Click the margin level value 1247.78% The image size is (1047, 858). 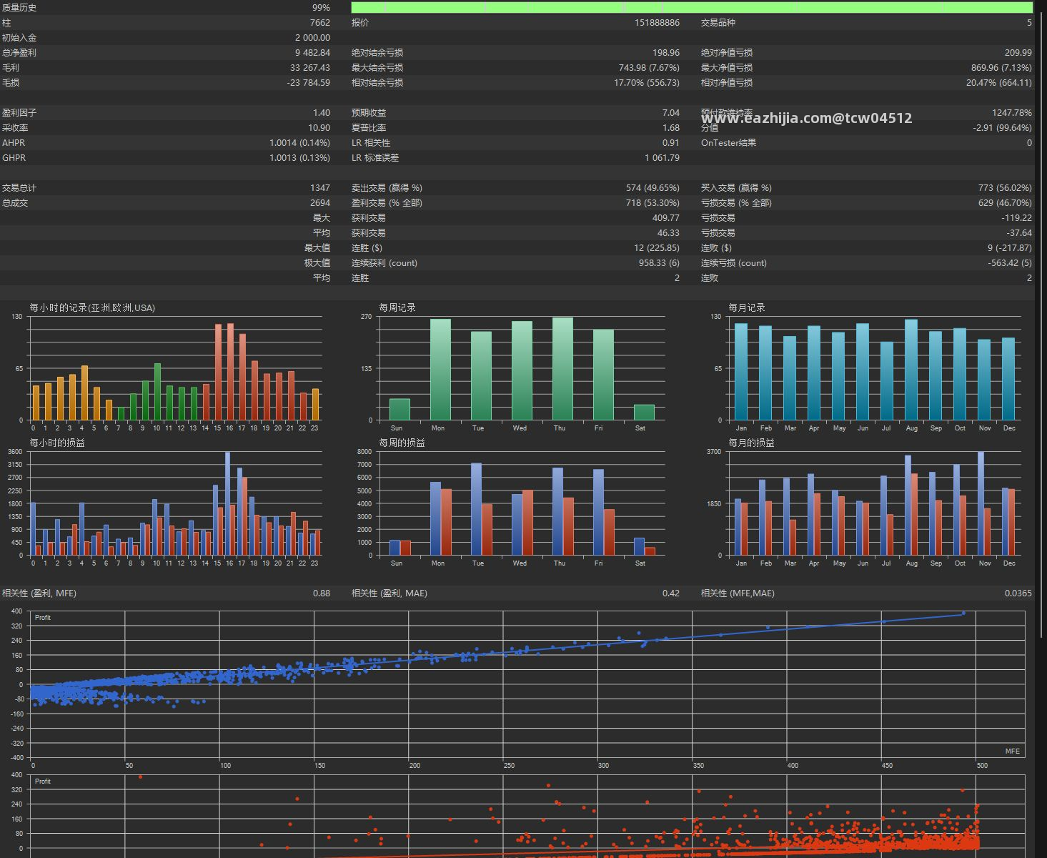(1012, 113)
